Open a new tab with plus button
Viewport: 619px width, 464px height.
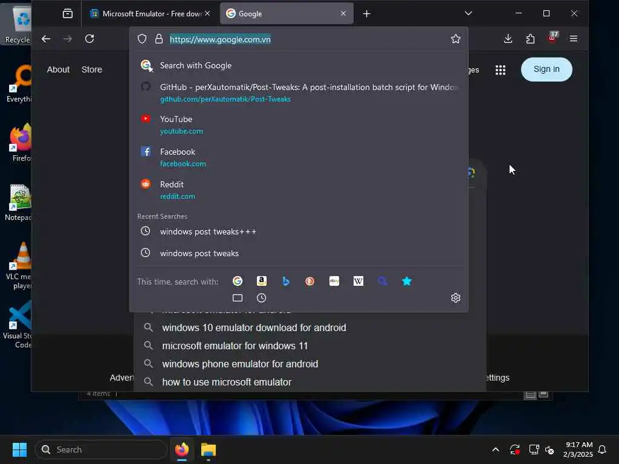pos(366,14)
